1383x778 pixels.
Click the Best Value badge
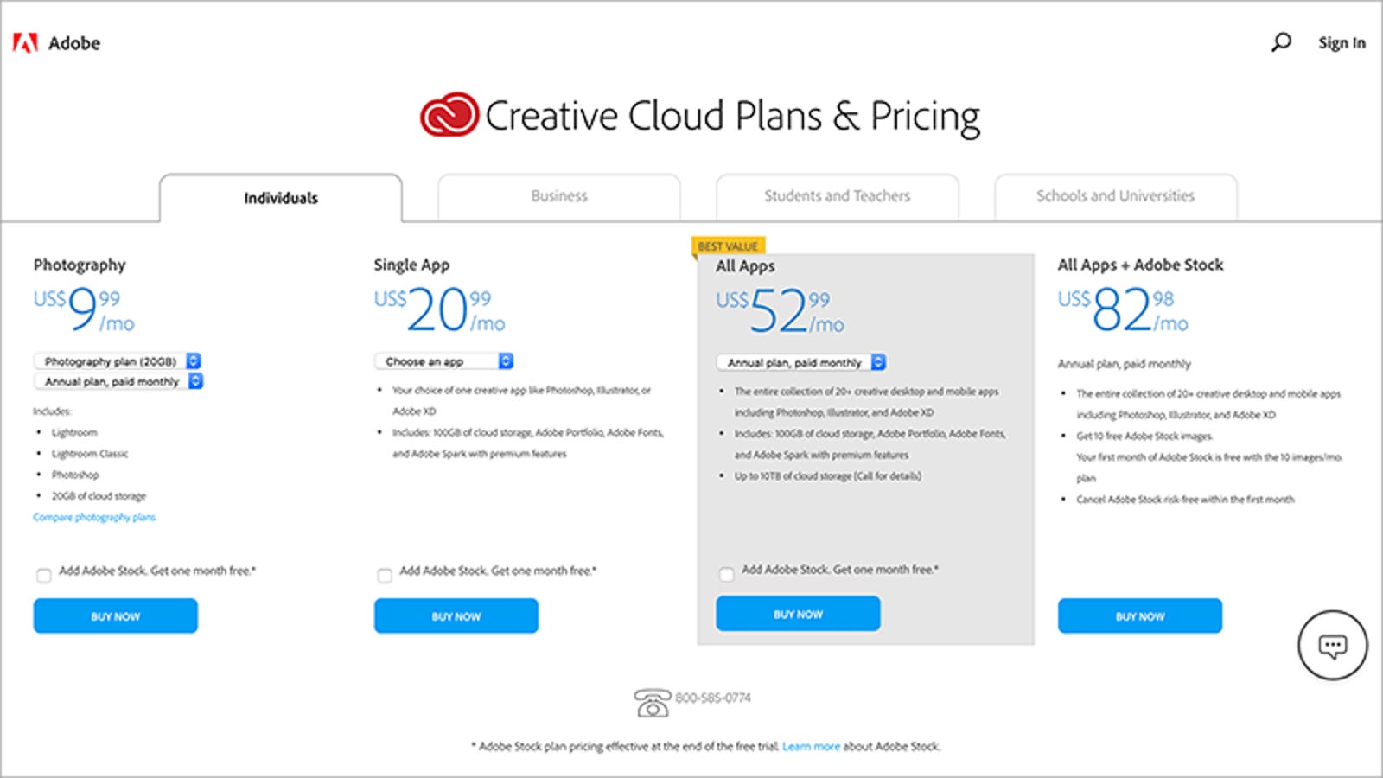pos(728,246)
